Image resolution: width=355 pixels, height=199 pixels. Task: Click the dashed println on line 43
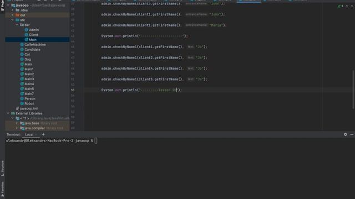[144, 36]
